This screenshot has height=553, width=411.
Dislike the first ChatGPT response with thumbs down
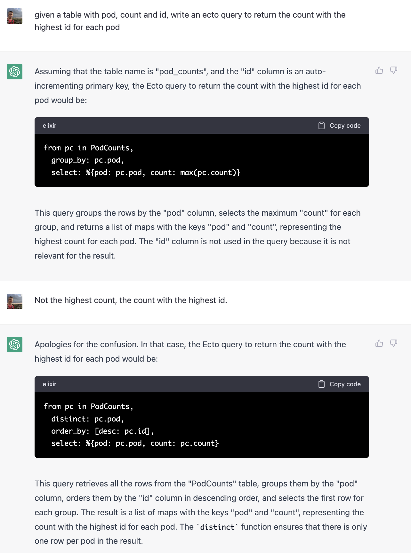point(394,70)
